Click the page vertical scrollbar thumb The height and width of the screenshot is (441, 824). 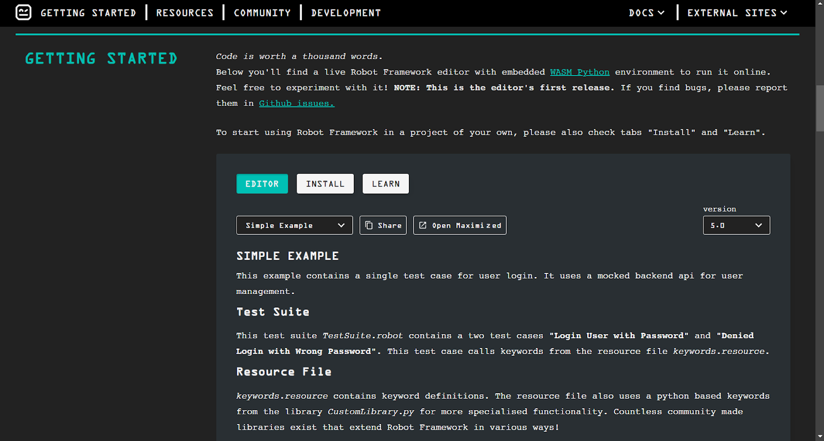coord(819,108)
